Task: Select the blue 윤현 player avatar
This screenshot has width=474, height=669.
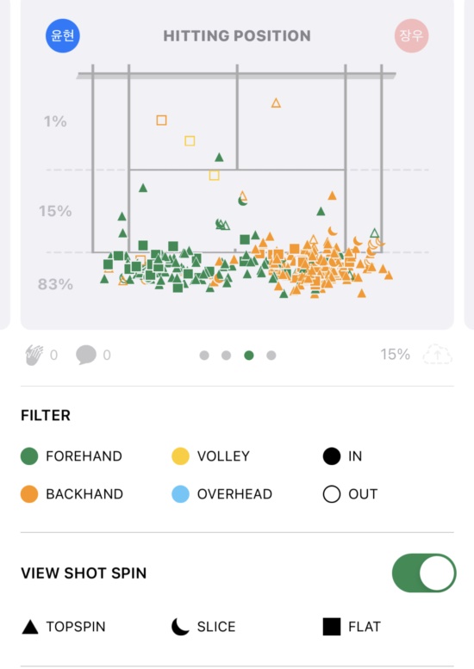Action: tap(63, 35)
